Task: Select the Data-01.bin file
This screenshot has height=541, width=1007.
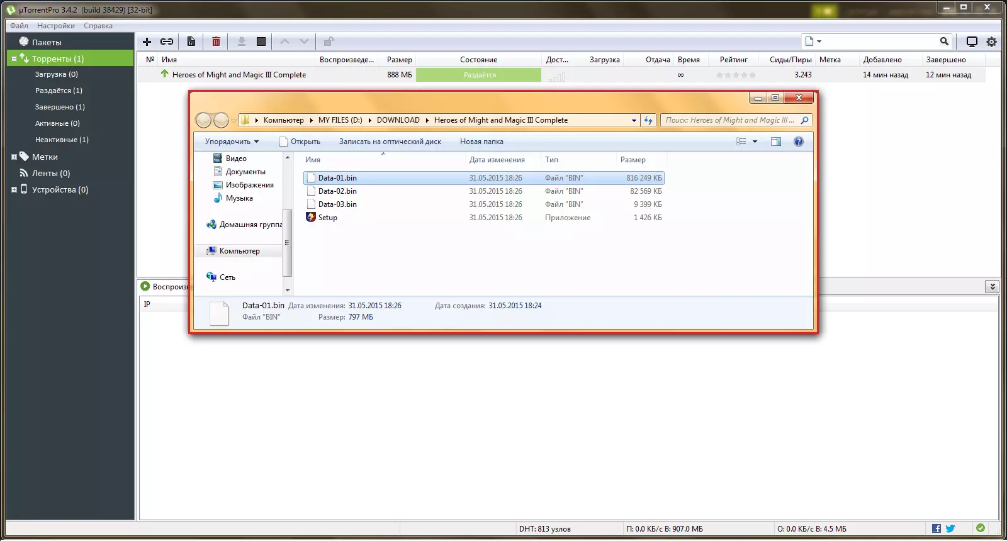Action: coord(483,178)
